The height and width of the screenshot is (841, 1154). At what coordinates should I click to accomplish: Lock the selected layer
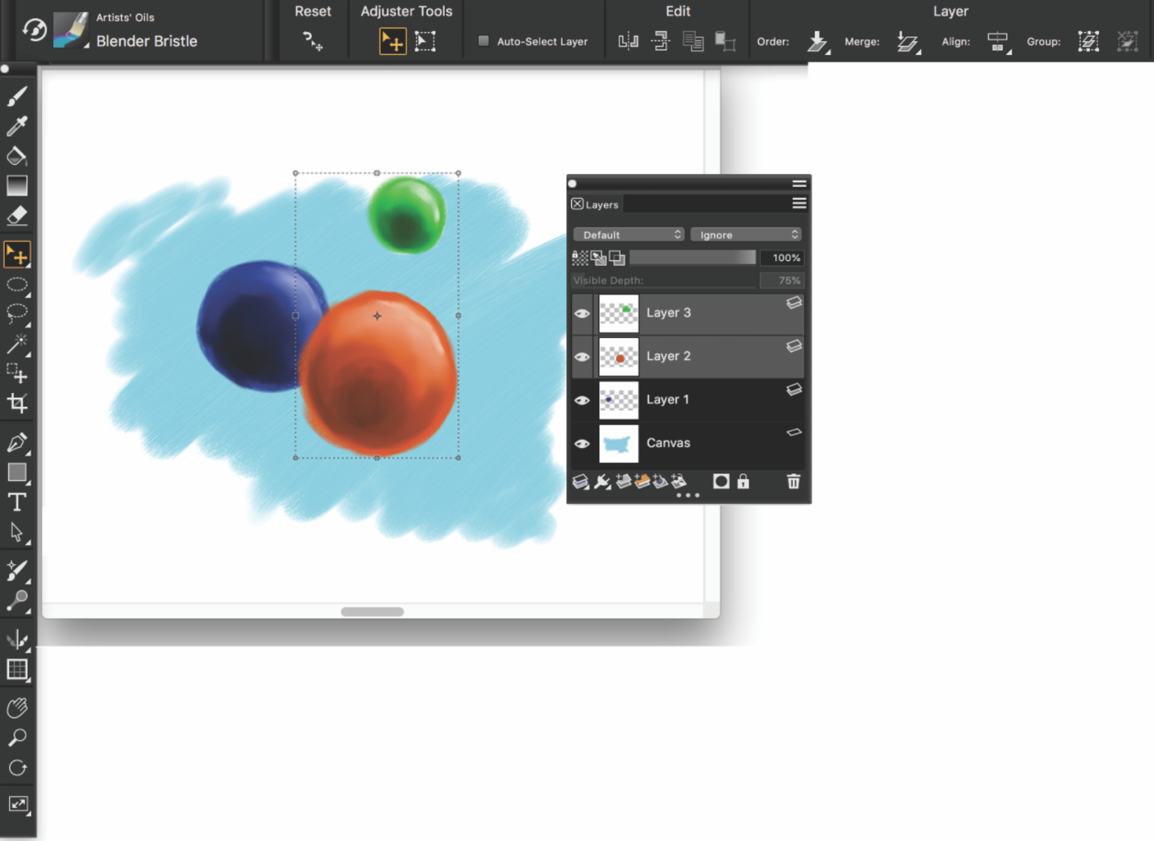(744, 482)
